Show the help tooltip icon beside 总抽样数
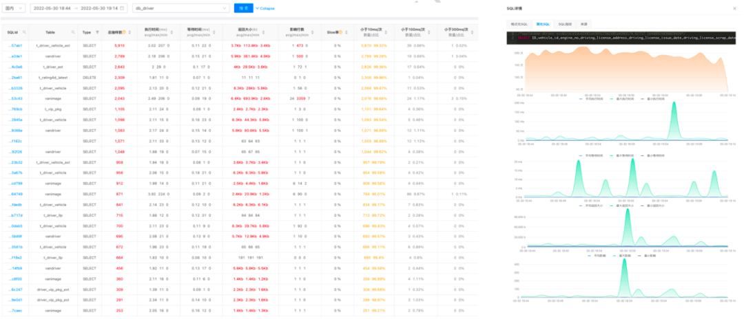 pos(124,32)
